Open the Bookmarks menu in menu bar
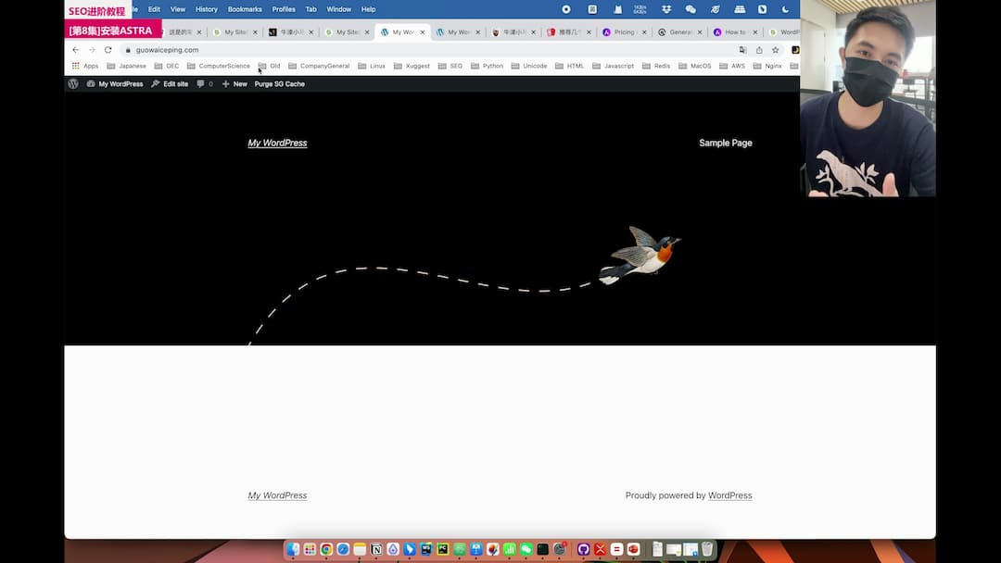 [x=245, y=9]
